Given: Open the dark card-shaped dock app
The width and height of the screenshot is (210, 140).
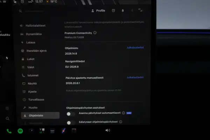Looking at the screenshot, I should [52, 131].
